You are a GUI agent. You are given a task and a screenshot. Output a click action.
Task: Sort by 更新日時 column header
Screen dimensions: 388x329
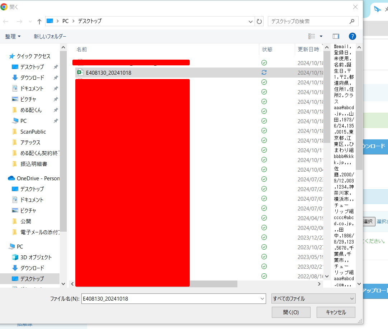(x=308, y=50)
